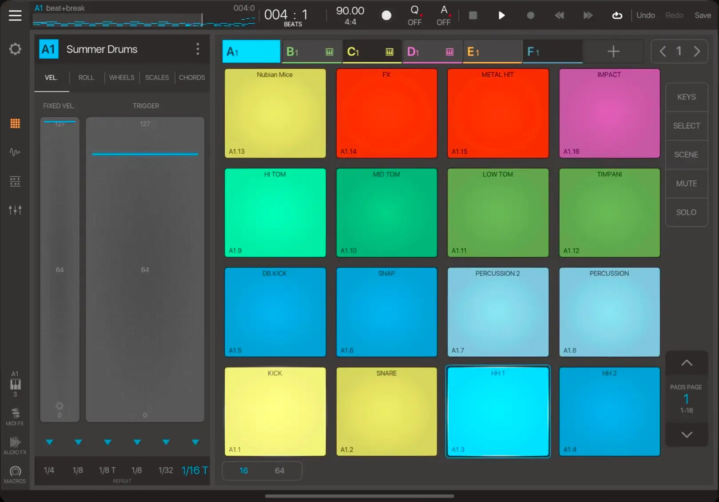
Task: Open the mixer faders icon
Action: [x=15, y=210]
